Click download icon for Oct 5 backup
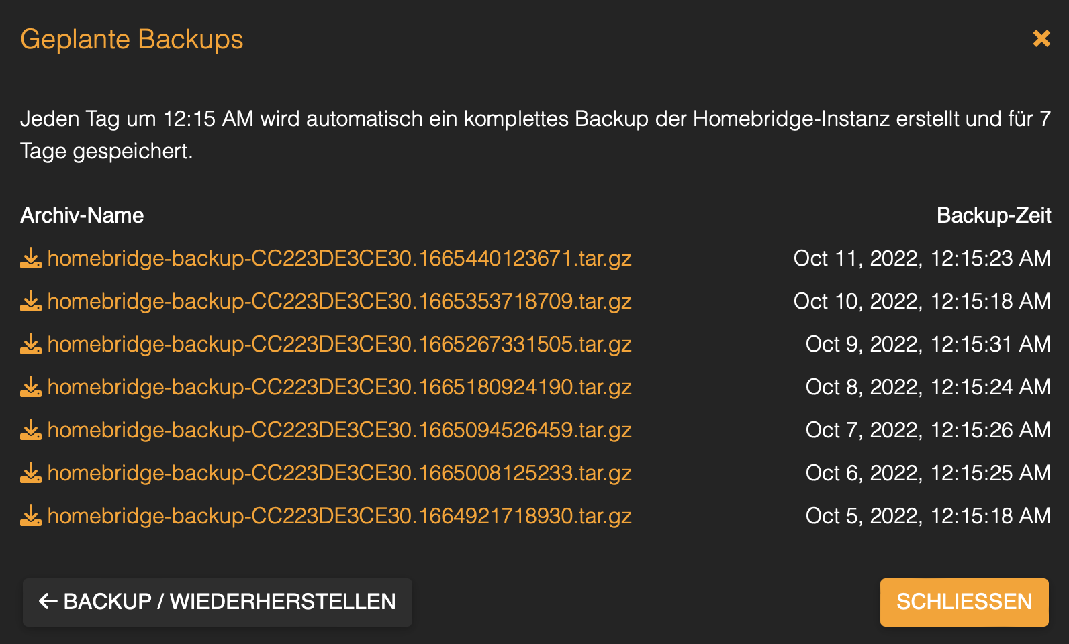Viewport: 1069px width, 644px height. tap(31, 516)
